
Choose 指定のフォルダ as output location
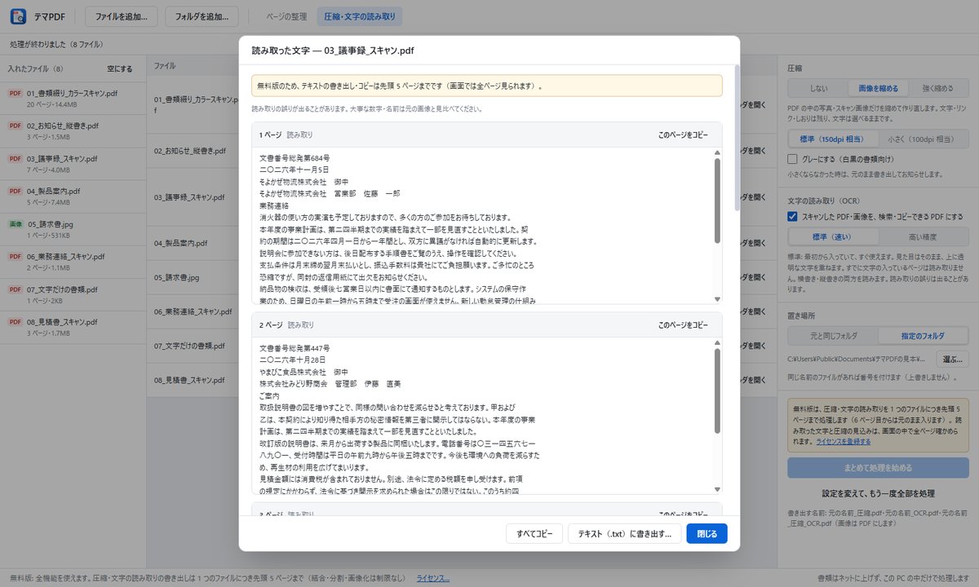click(x=924, y=335)
